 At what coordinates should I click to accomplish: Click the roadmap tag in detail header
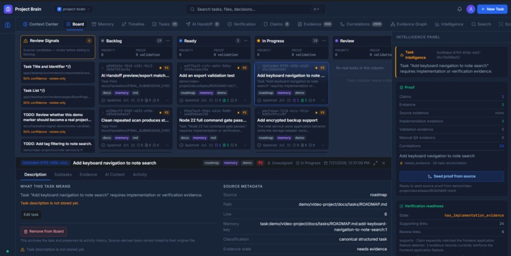212,163
